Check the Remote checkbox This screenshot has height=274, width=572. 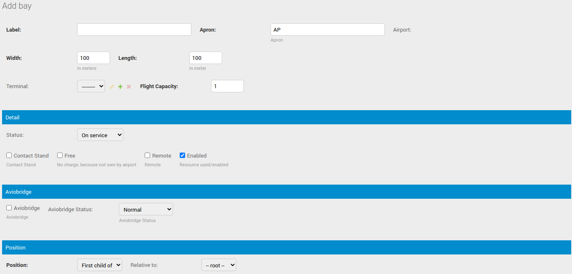148,156
